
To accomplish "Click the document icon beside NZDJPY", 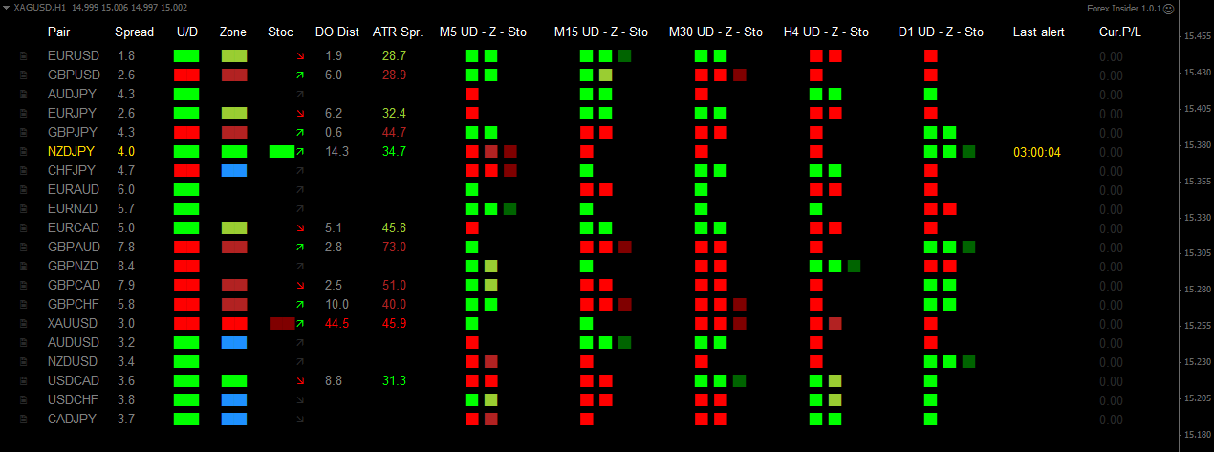I will pos(24,152).
